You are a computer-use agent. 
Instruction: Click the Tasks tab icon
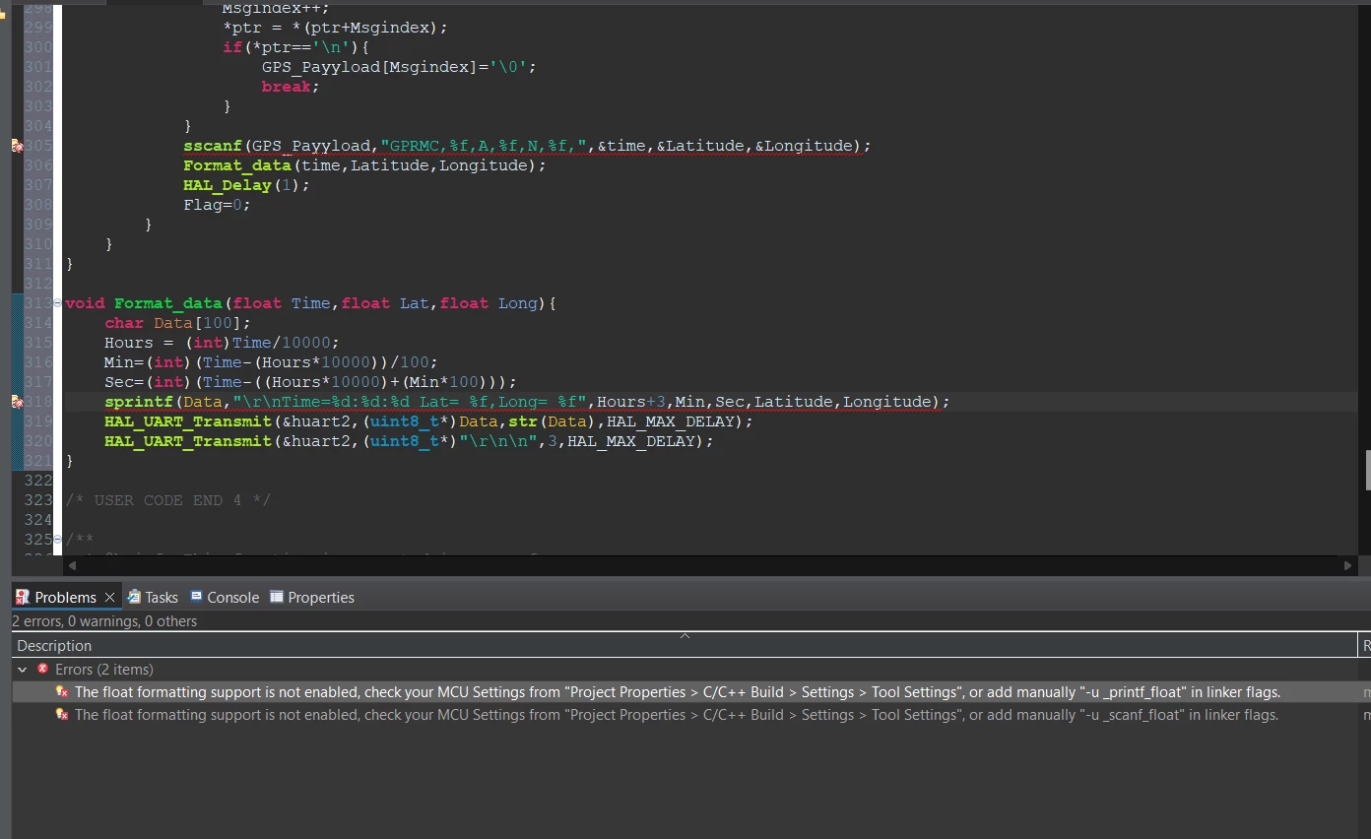pyautogui.click(x=134, y=597)
